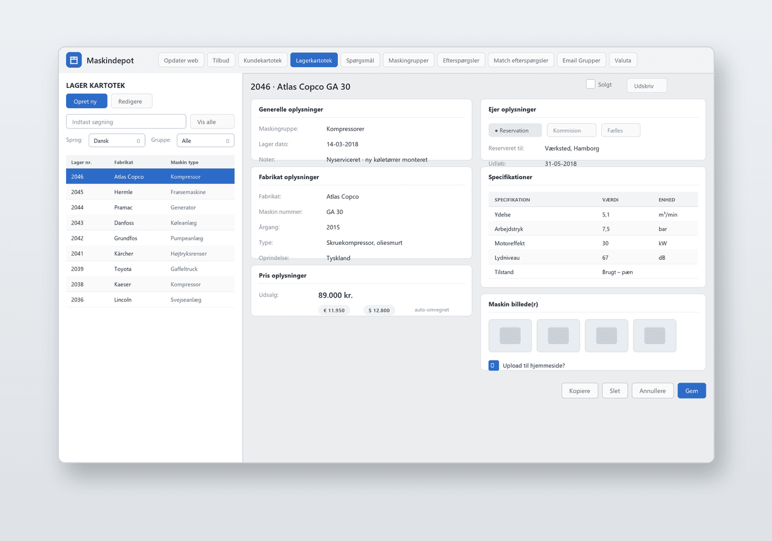Click the Redigere button

(132, 101)
